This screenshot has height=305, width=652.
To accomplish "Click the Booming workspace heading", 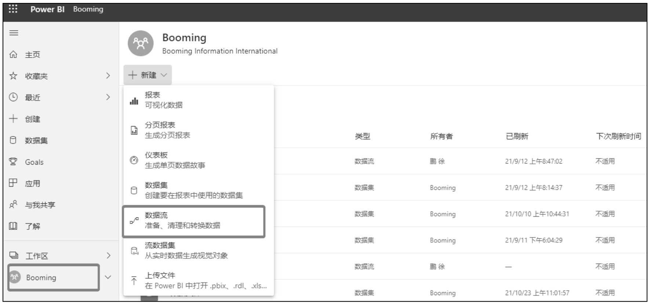I will [x=184, y=37].
